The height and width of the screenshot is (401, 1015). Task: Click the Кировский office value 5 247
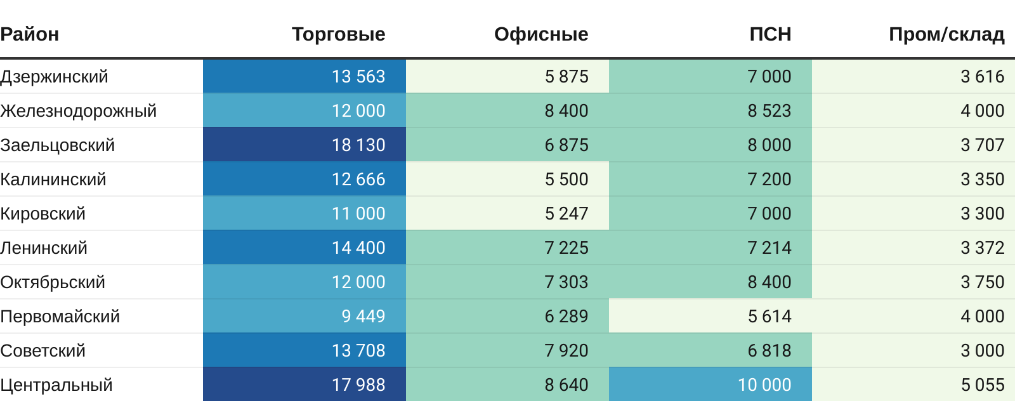point(566,214)
